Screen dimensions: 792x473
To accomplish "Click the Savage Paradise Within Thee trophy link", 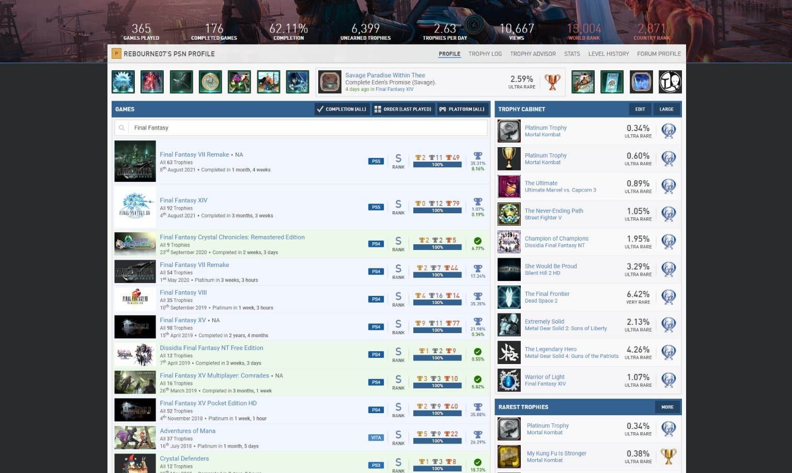I will [385, 75].
